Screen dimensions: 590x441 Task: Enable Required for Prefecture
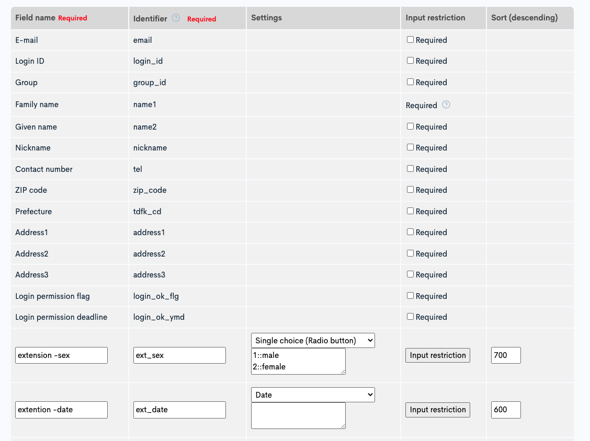click(411, 211)
